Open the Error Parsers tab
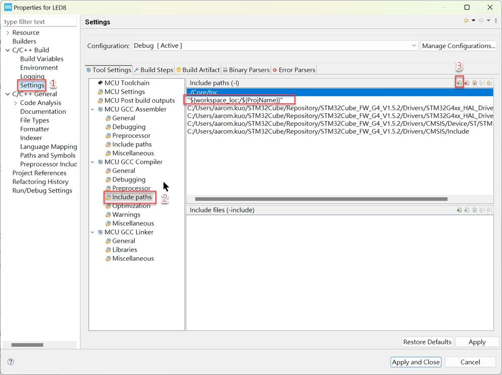The width and height of the screenshot is (502, 375). 294,70
